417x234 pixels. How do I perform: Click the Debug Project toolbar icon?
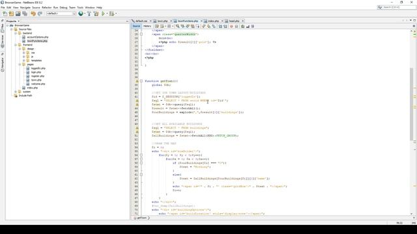(x=111, y=14)
